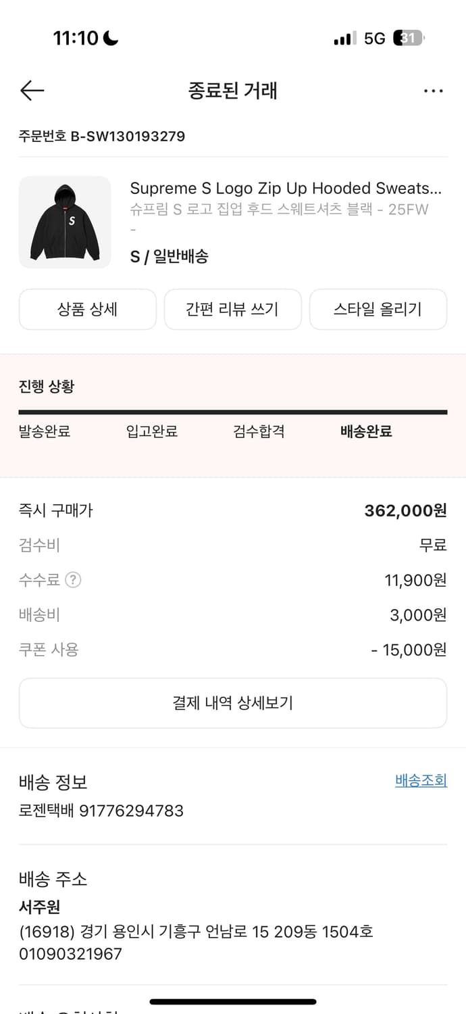Tap the back arrow to leave order details
Image resolution: width=466 pixels, height=1014 pixels.
31,90
